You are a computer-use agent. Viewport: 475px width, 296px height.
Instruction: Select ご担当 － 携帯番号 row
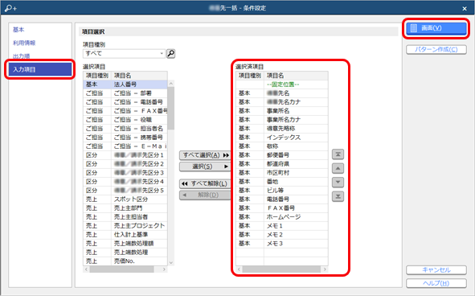click(125, 138)
